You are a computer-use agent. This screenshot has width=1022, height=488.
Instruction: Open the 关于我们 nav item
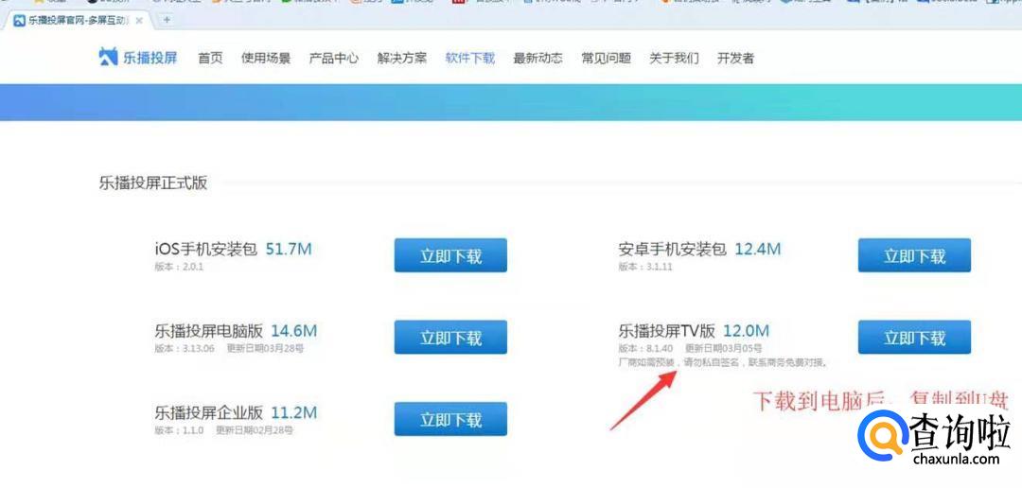(674, 58)
